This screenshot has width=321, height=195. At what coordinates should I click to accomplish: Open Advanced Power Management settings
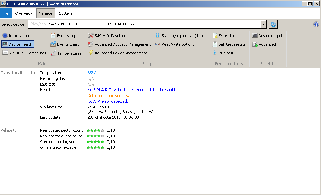pyautogui.click(x=118, y=53)
